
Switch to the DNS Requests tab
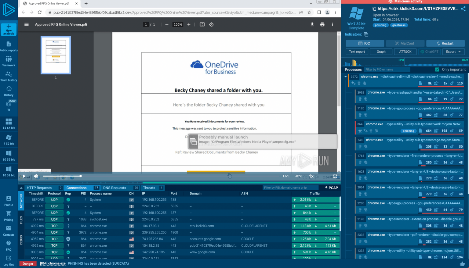coord(115,188)
